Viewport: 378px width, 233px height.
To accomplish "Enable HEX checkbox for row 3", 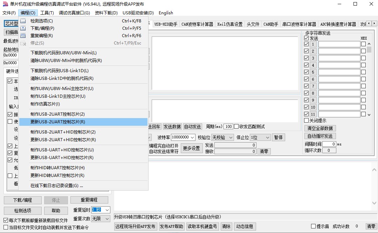I will click(364, 58).
